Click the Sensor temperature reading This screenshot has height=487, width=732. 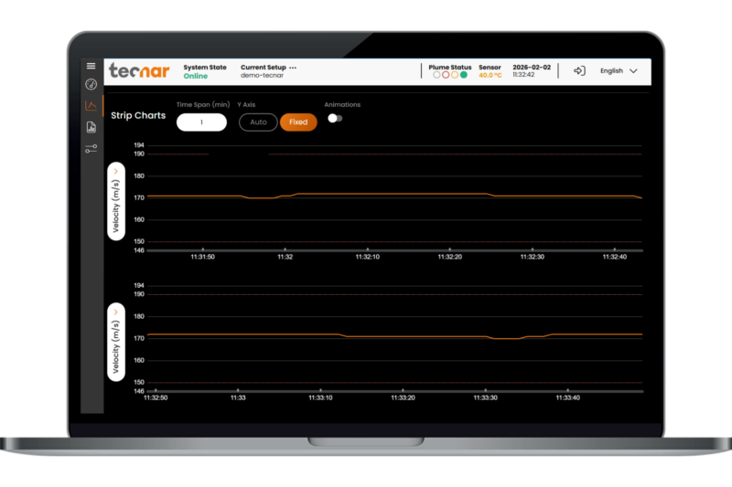pyautogui.click(x=490, y=76)
